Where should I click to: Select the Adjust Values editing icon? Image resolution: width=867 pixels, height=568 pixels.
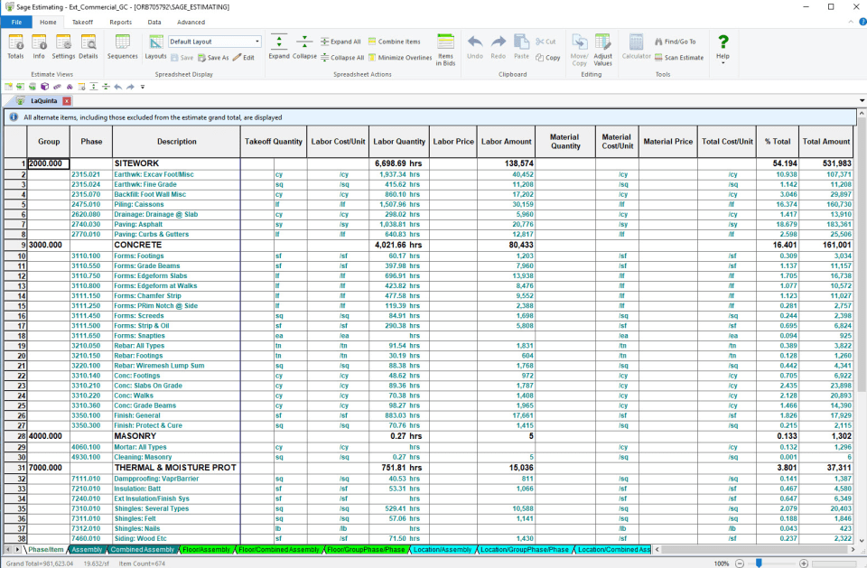tap(603, 46)
